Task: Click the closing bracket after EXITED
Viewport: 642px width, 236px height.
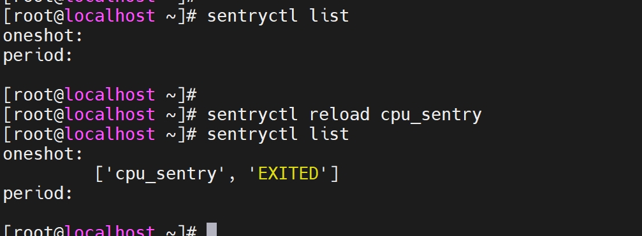Action: pyautogui.click(x=335, y=174)
